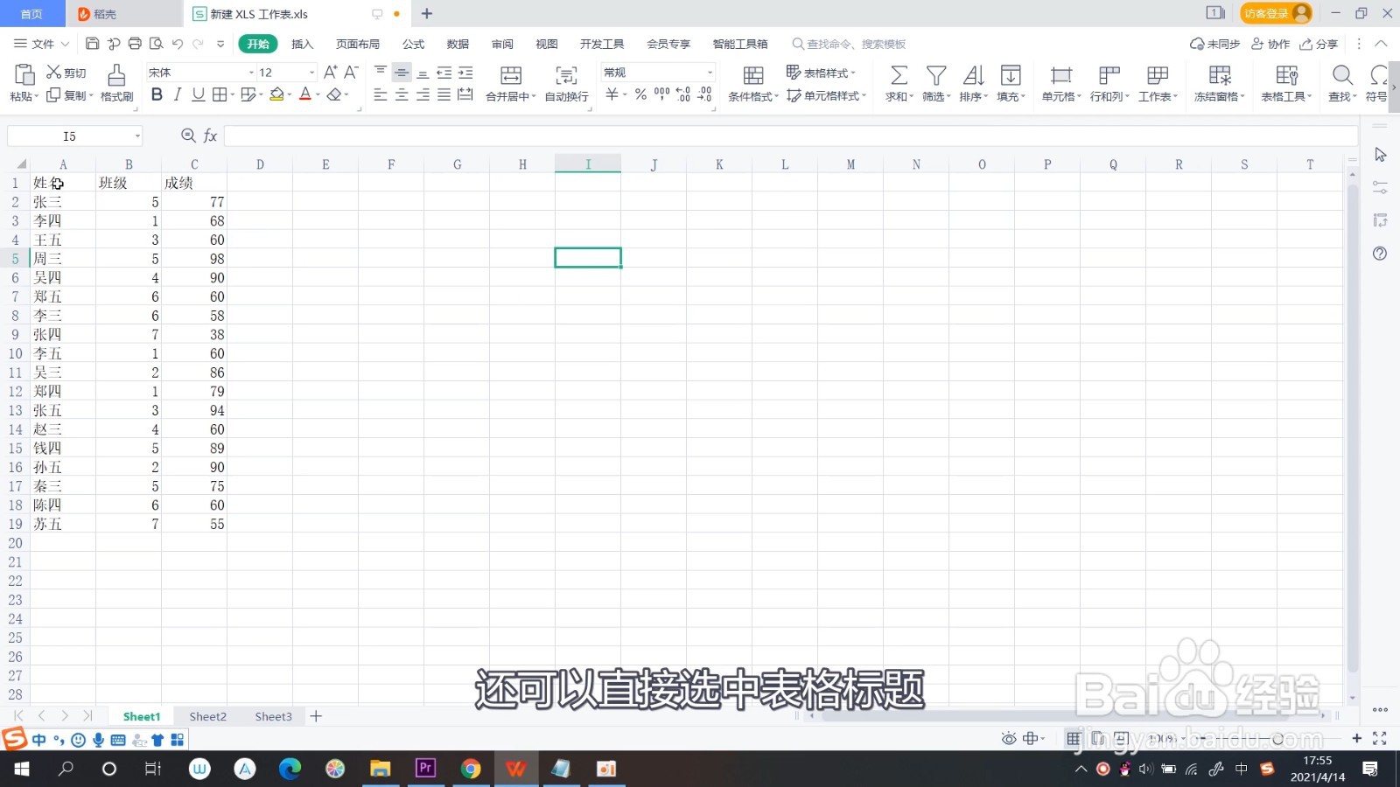Open the 文件 file menu
This screenshot has width=1400, height=787.
pyautogui.click(x=42, y=44)
